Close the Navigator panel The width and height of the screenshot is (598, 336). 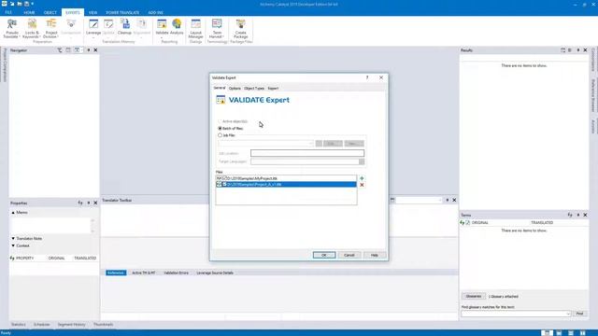pyautogui.click(x=95, y=50)
